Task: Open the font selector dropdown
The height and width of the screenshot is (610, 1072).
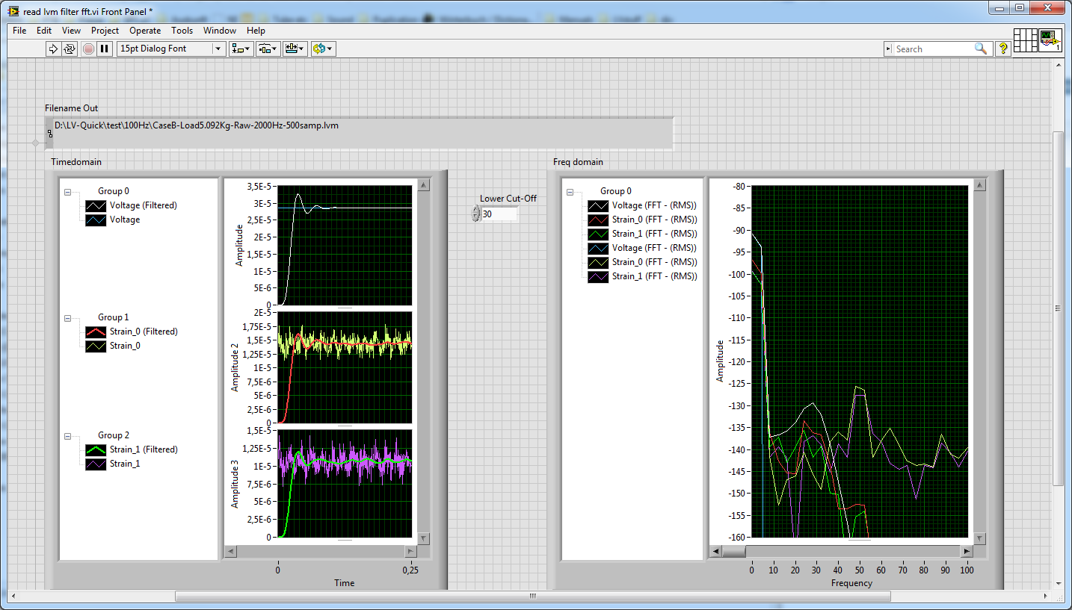Action: pos(170,49)
